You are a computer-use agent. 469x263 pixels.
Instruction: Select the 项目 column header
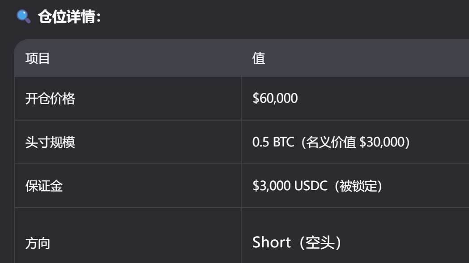tap(38, 58)
